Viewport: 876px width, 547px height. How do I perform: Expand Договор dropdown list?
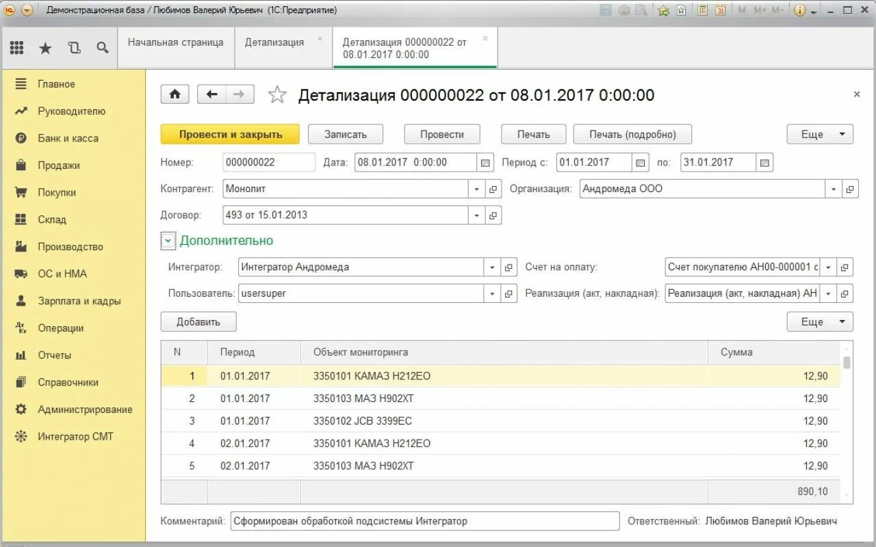(x=477, y=215)
